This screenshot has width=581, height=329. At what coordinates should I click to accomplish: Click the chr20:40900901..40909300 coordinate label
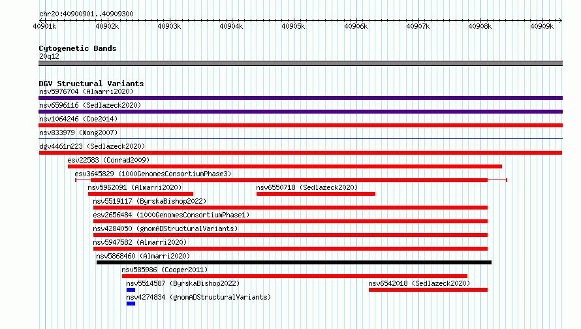86,14
